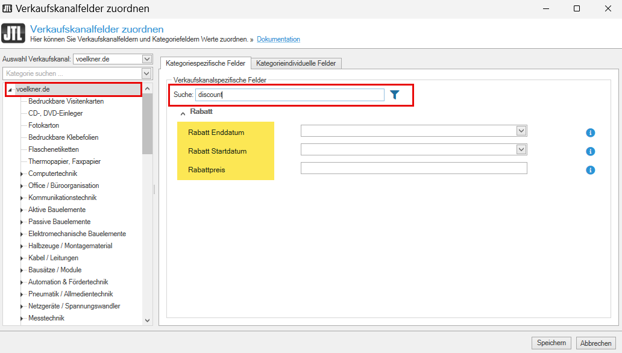Click info icon next to Rabatt Startdatum

(x=591, y=151)
